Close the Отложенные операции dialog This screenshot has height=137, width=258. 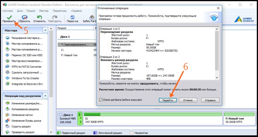pyautogui.click(x=218, y=8)
